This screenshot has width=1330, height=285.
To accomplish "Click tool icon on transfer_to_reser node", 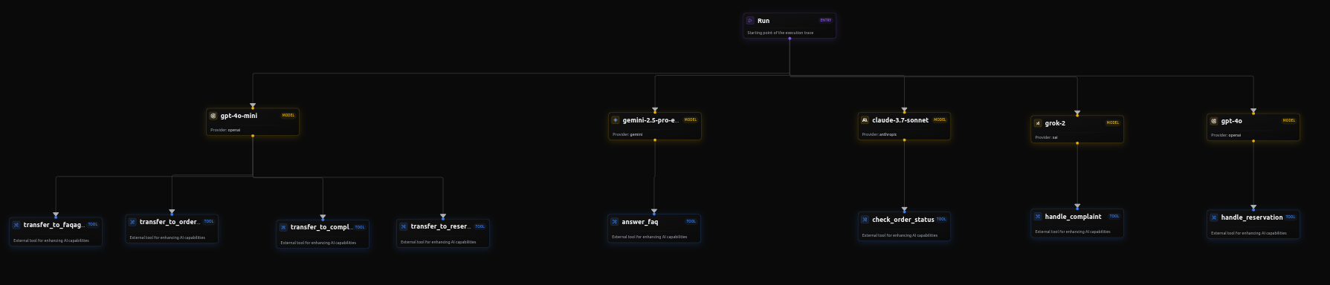I will (404, 226).
